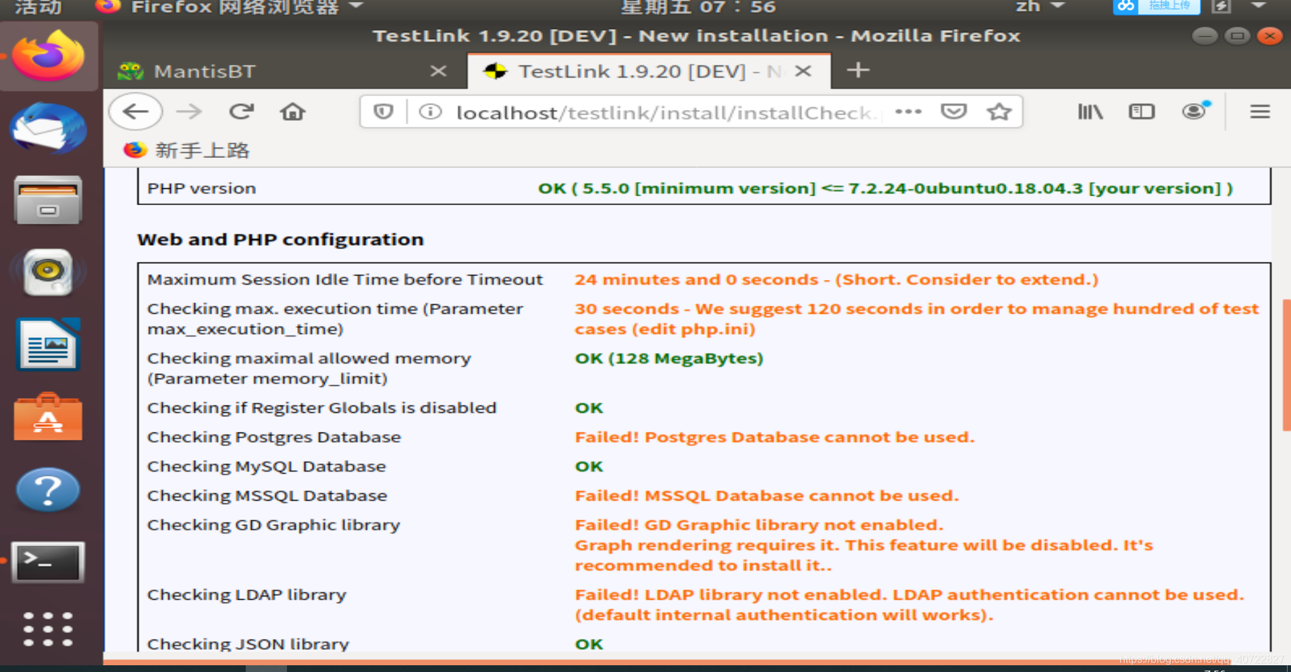Open Files manager from dock
Viewport: 1291px width, 672px height.
point(48,200)
